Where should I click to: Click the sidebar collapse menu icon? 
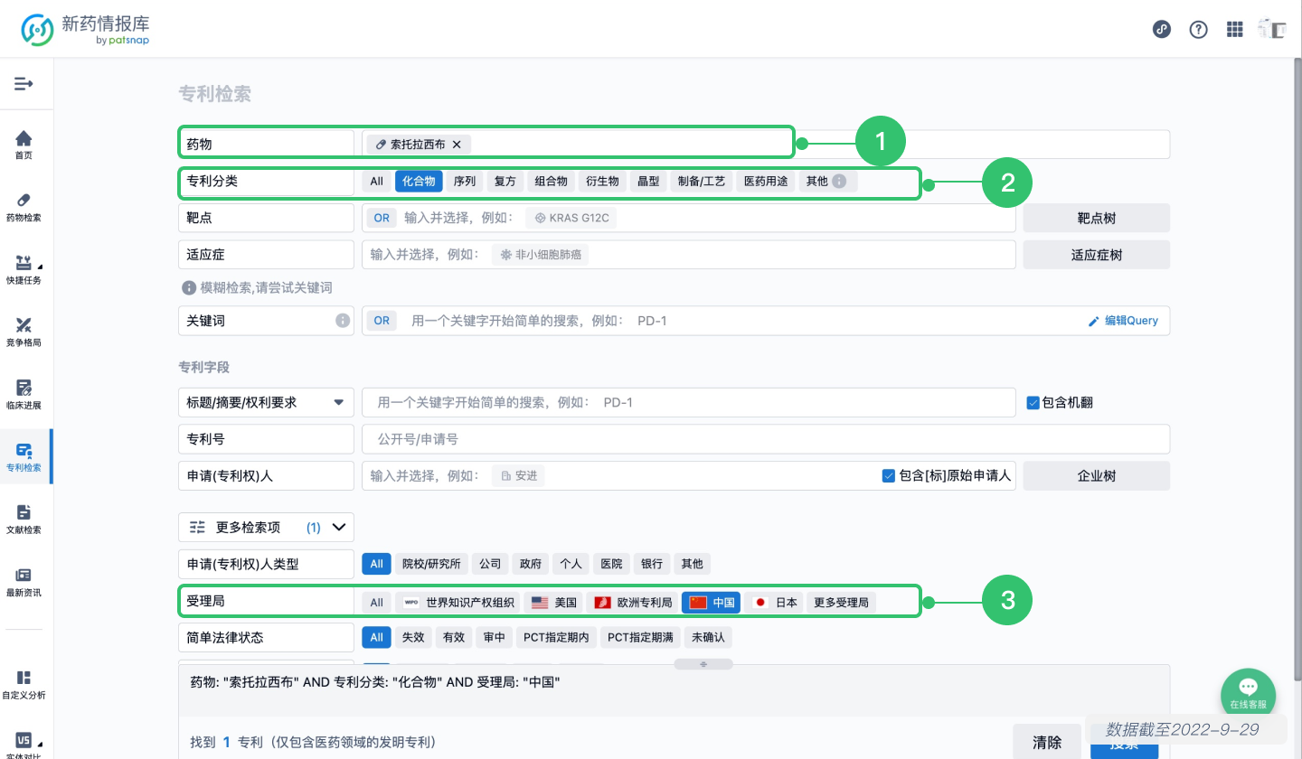point(24,84)
